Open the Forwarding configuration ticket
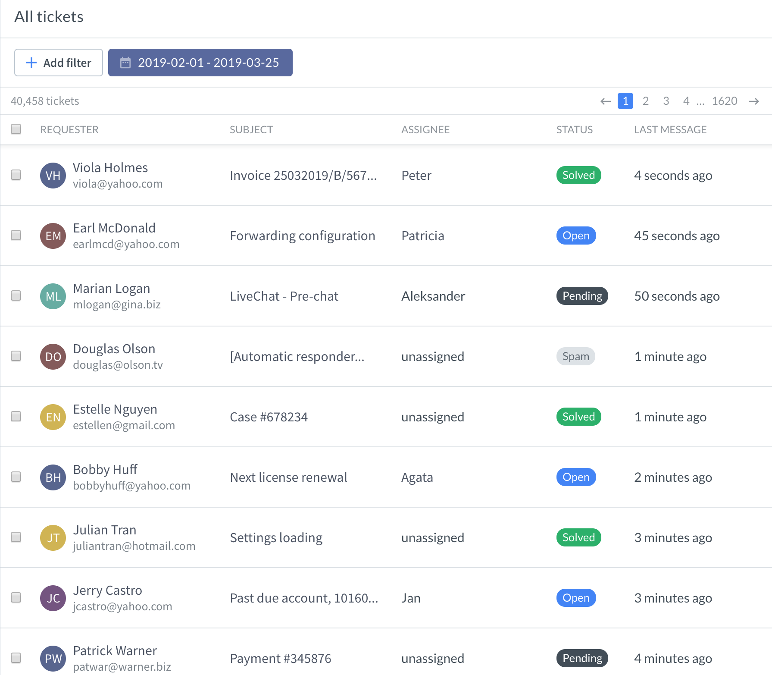Image resolution: width=772 pixels, height=675 pixels. click(x=302, y=235)
